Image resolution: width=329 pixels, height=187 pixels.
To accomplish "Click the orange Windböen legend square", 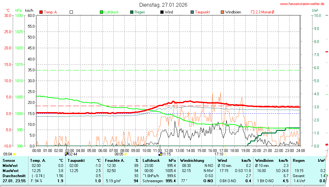I will [x=222, y=12].
